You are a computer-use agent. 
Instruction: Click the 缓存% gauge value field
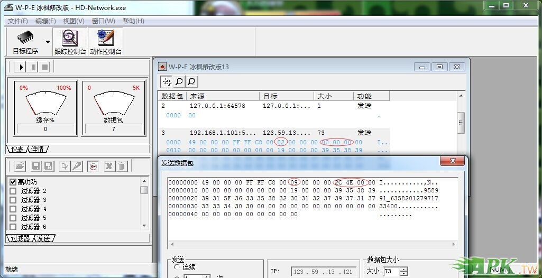[x=45, y=129]
